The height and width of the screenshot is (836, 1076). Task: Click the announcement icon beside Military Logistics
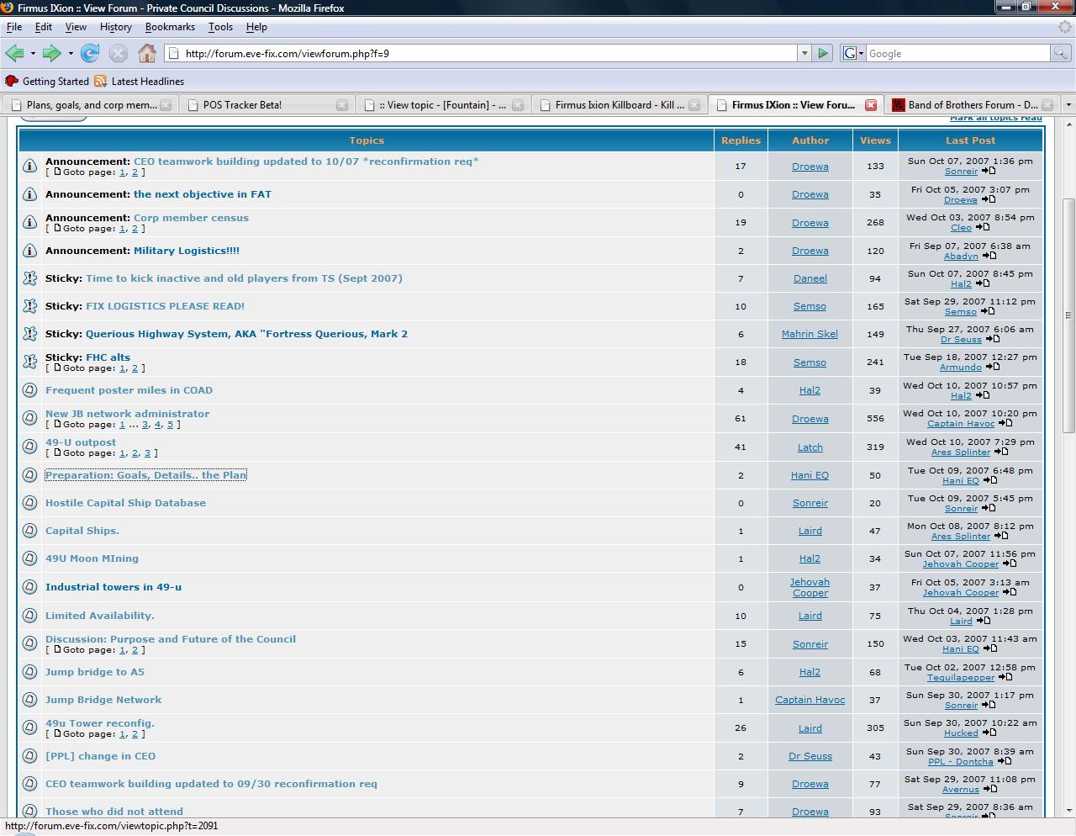coord(29,251)
